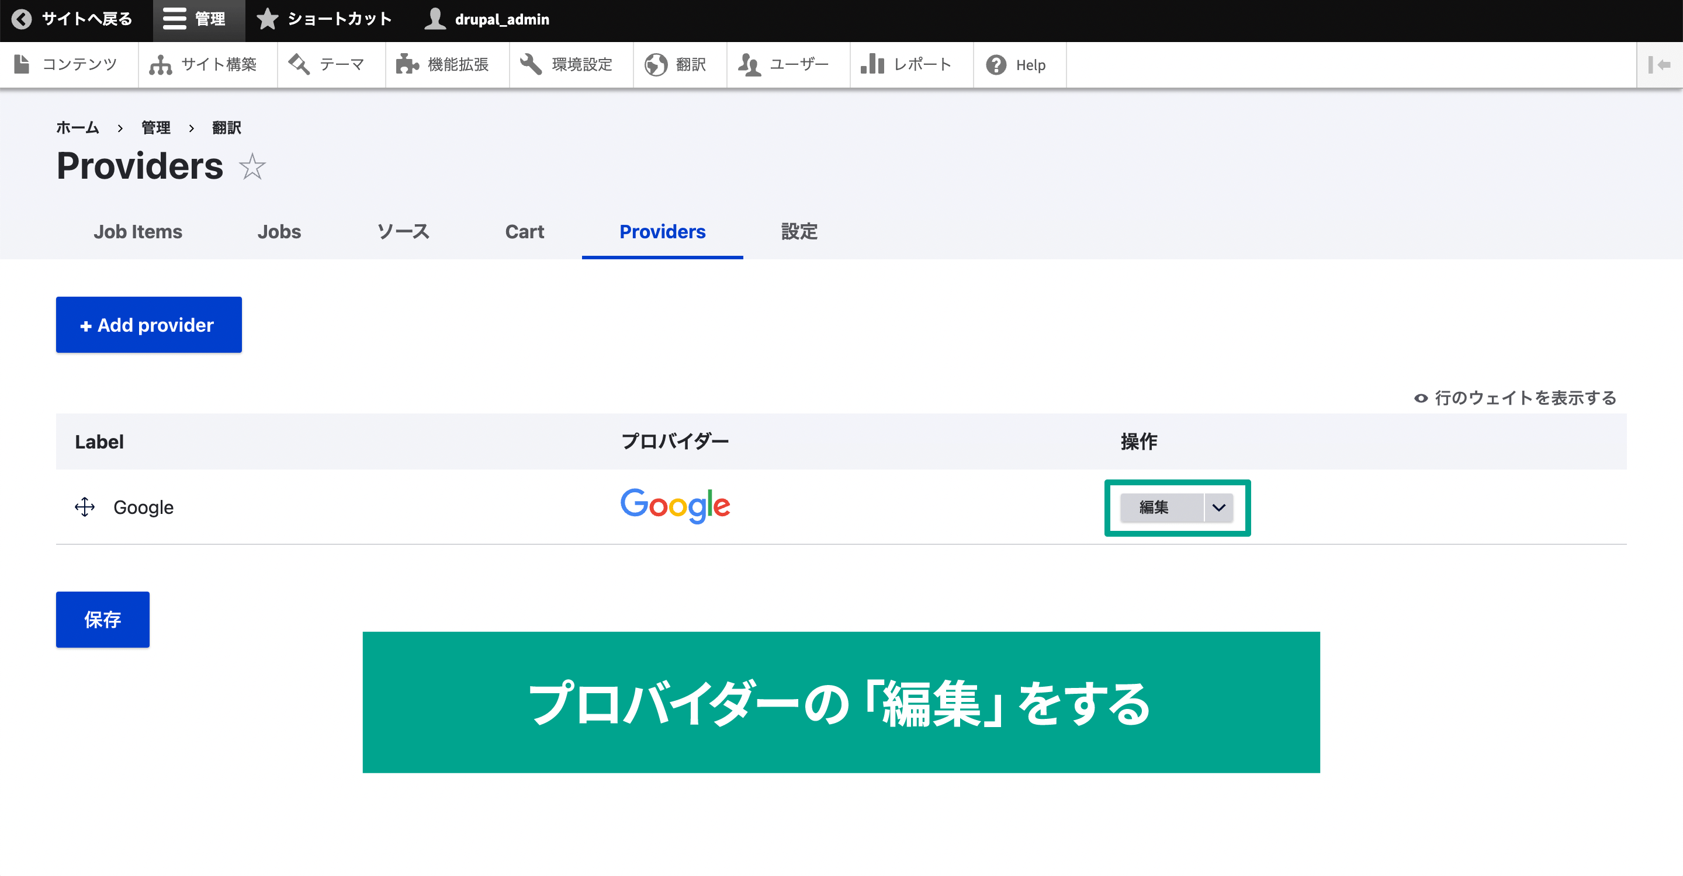This screenshot has width=1683, height=876.
Task: Open the コンテンツ admin menu
Action: [x=67, y=65]
